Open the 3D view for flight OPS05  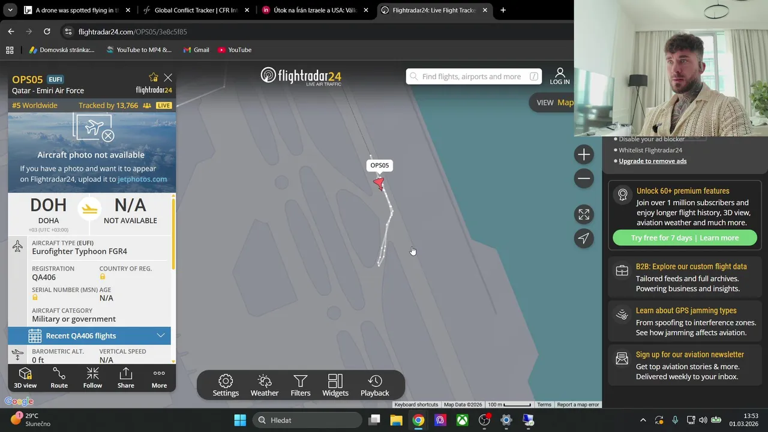pyautogui.click(x=25, y=378)
